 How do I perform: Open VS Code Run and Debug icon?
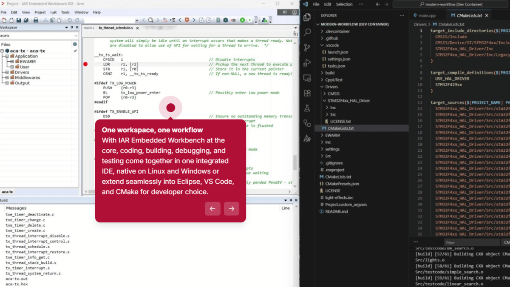click(307, 63)
